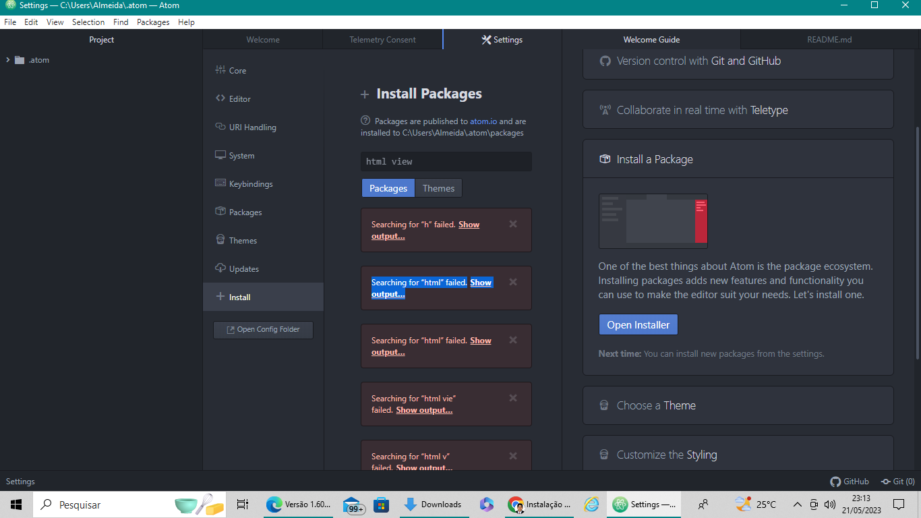Collapse the Install a Package card
This screenshot has height=518, width=921.
738,159
